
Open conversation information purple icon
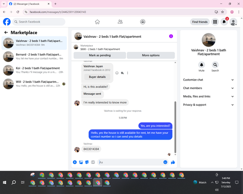point(171,36)
